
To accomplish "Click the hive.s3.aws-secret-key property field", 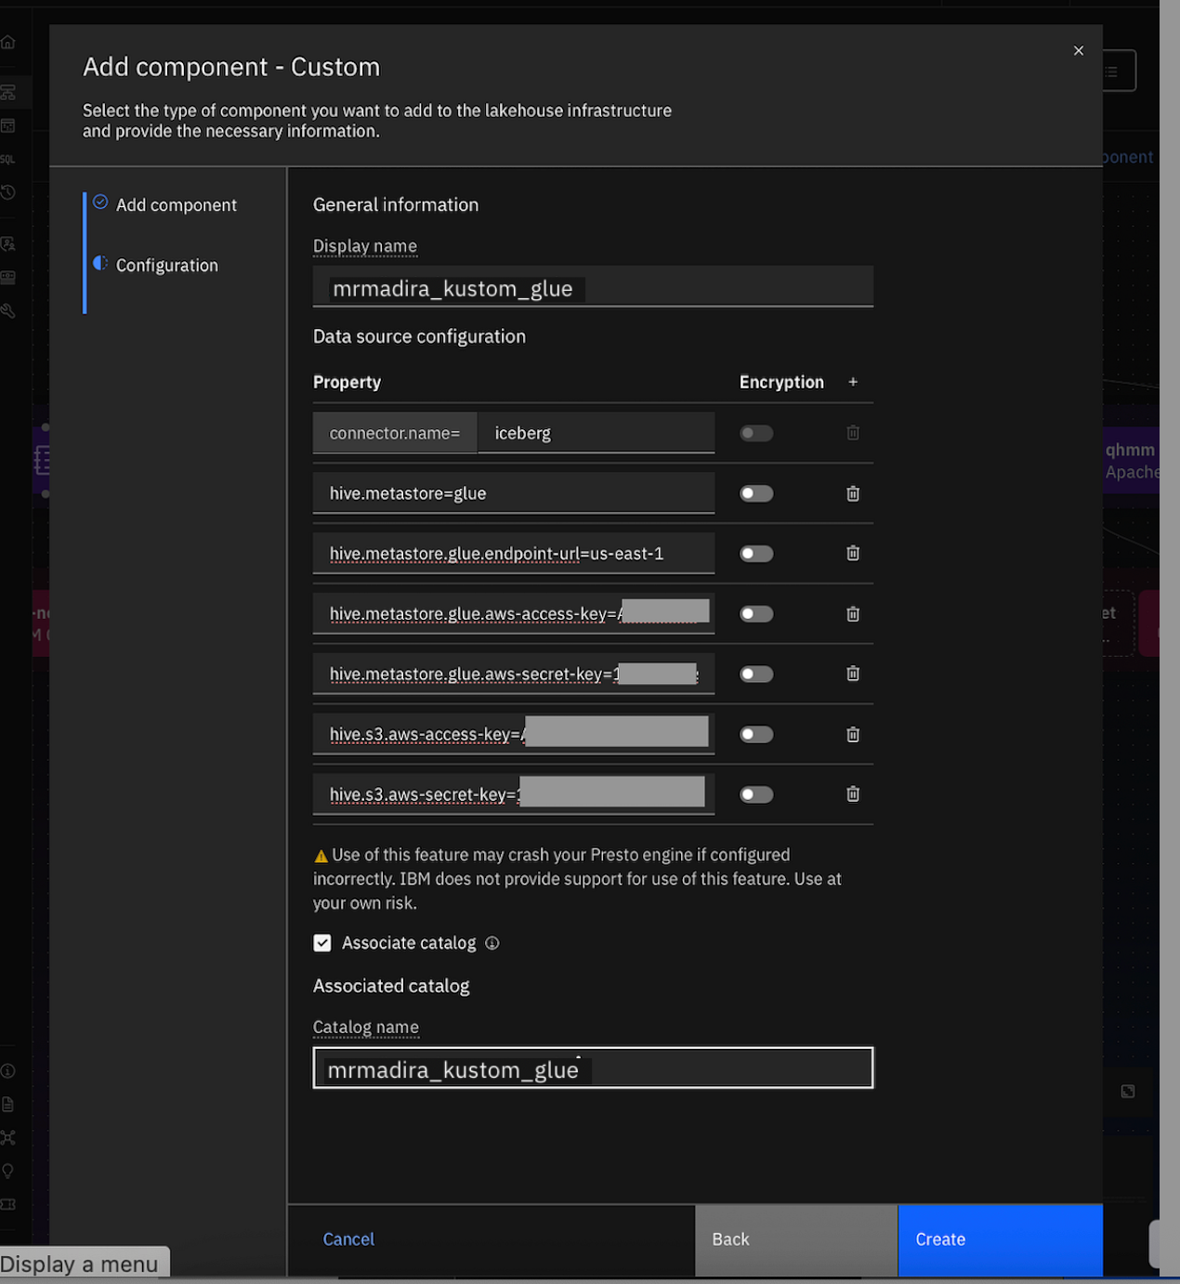I will click(x=514, y=794).
